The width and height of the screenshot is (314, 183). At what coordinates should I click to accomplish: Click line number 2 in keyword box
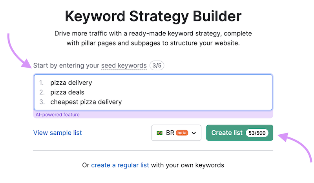[41, 92]
